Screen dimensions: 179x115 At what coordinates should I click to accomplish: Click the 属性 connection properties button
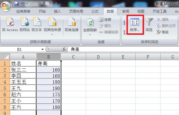click(x=105, y=26)
